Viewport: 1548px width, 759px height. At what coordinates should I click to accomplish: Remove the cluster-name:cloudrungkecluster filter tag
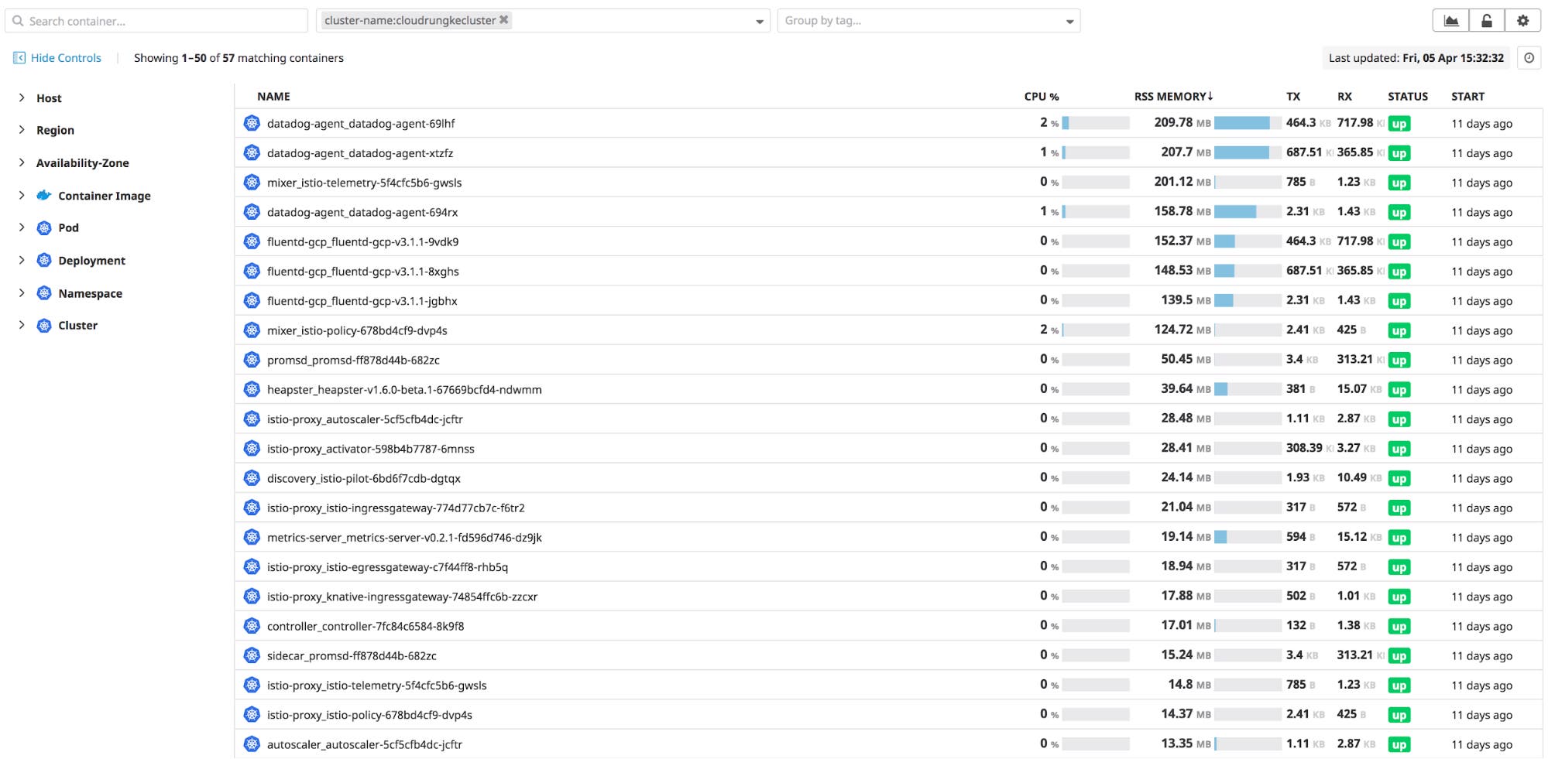(504, 19)
